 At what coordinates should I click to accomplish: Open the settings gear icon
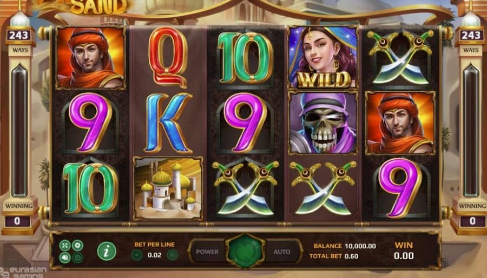77,246
